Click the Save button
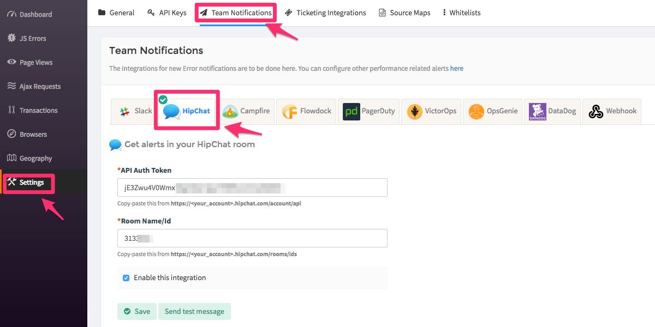Viewport: 655px width, 327px height. click(x=137, y=311)
